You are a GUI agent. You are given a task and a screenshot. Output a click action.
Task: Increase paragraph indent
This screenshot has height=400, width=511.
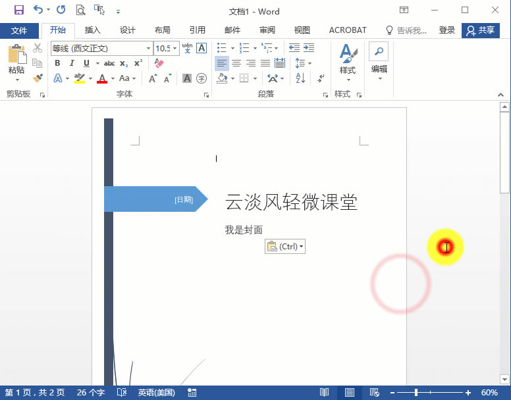309,48
